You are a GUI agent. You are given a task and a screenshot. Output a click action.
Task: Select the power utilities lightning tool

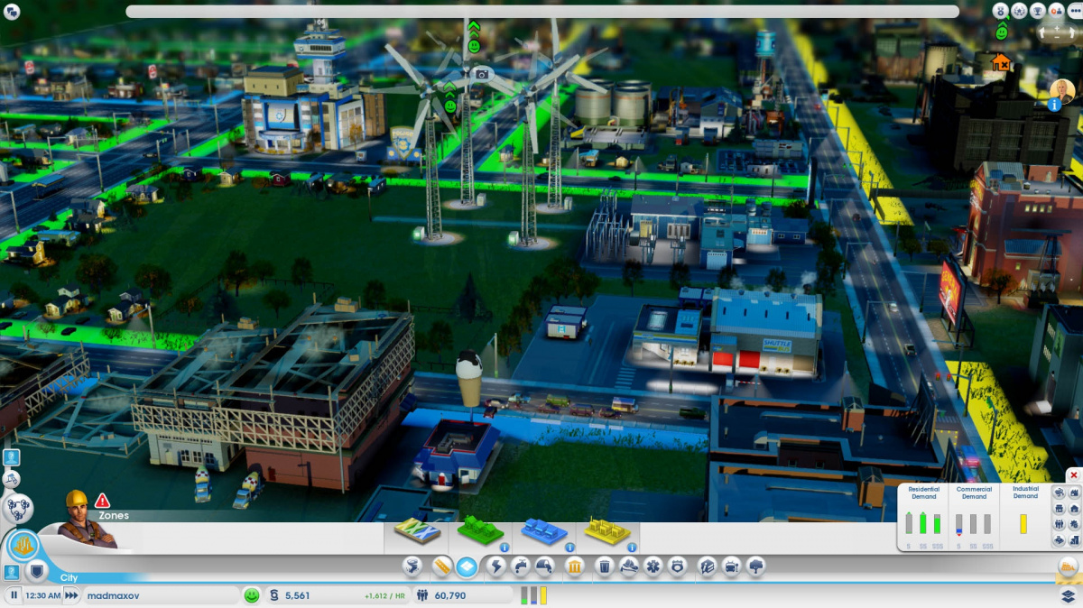(x=495, y=565)
